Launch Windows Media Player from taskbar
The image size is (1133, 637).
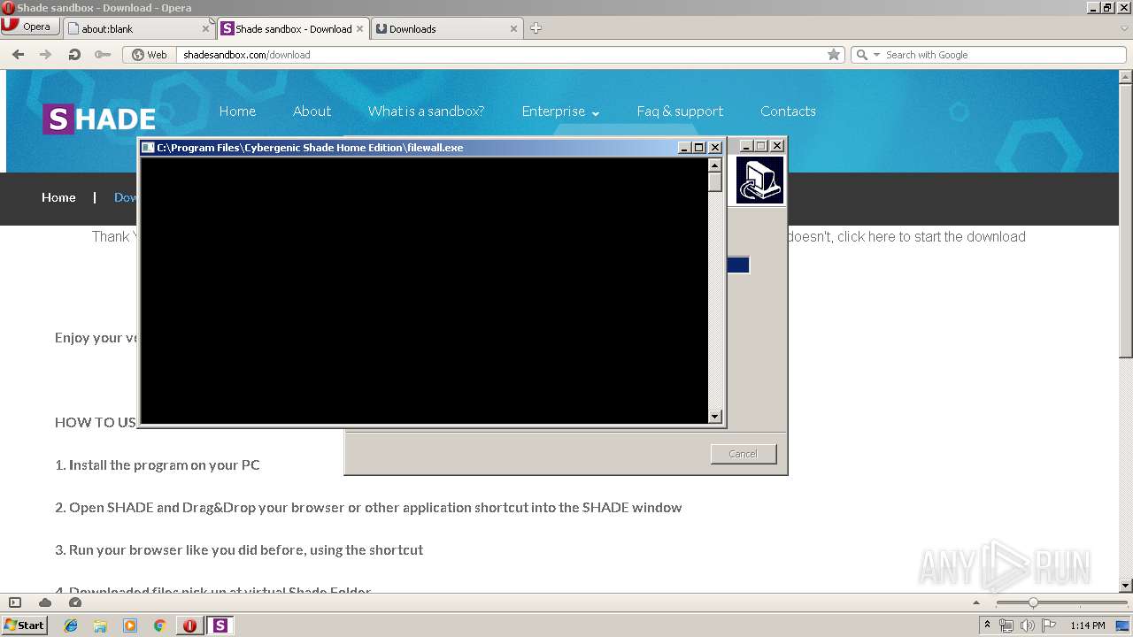[x=130, y=625]
